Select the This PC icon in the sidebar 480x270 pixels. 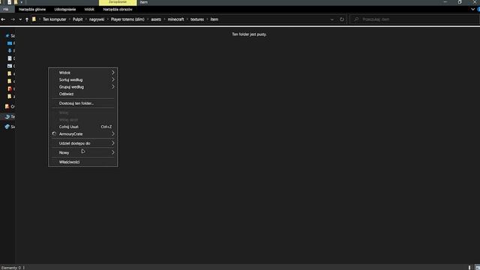point(7,117)
